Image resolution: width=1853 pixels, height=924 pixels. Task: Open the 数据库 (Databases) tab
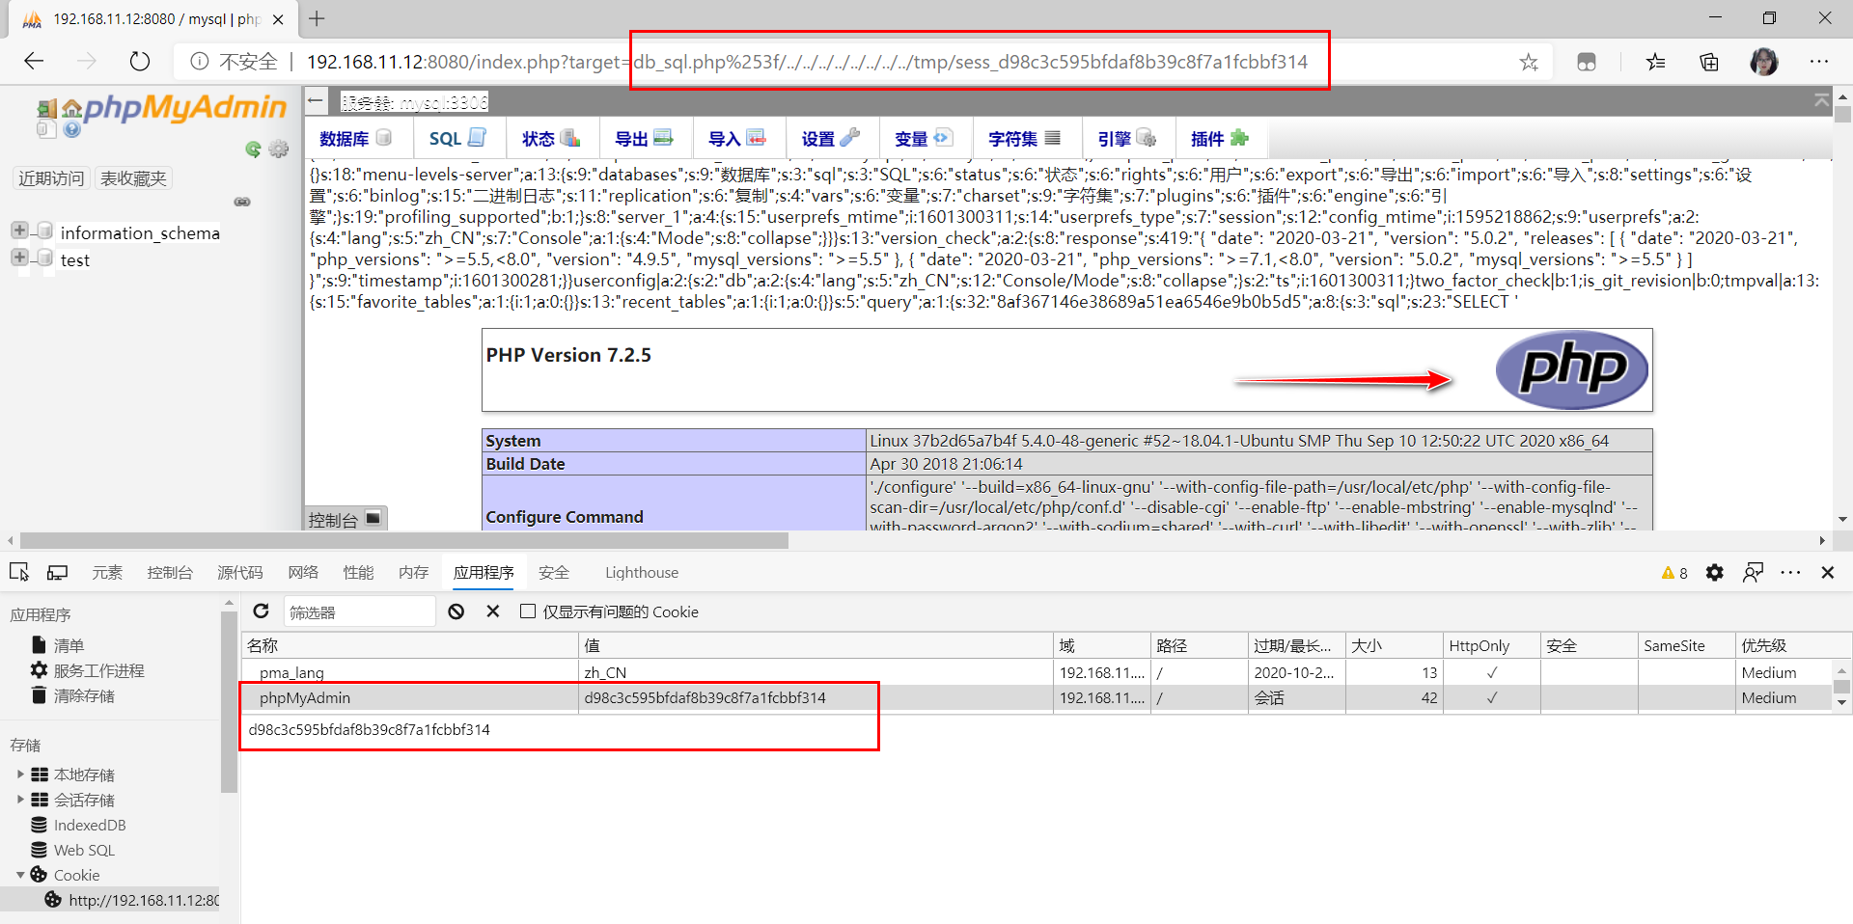click(x=355, y=139)
